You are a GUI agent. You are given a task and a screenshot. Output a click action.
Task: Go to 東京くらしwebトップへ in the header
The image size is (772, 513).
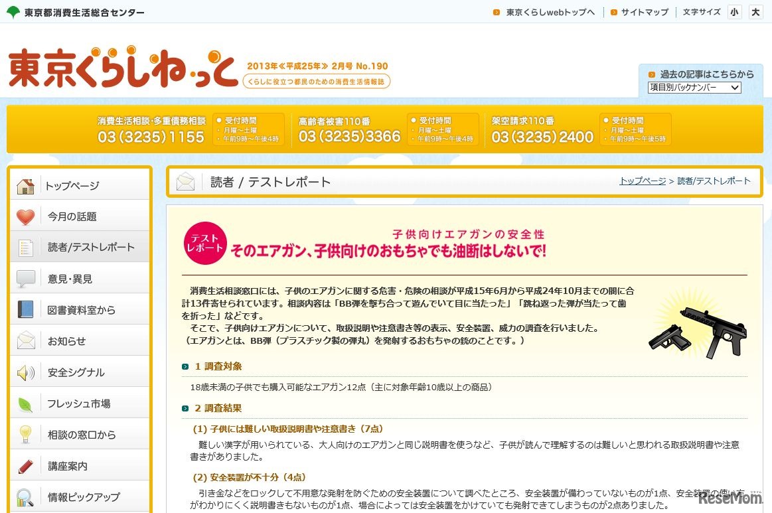tap(551, 11)
